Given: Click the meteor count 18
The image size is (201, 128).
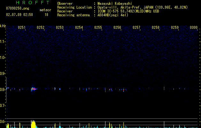Looking at the screenshot, I should [x=46, y=15].
